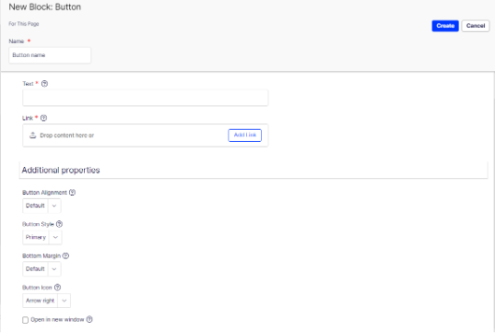
Task: Click the upload icon in Link drop area
Action: click(33, 135)
